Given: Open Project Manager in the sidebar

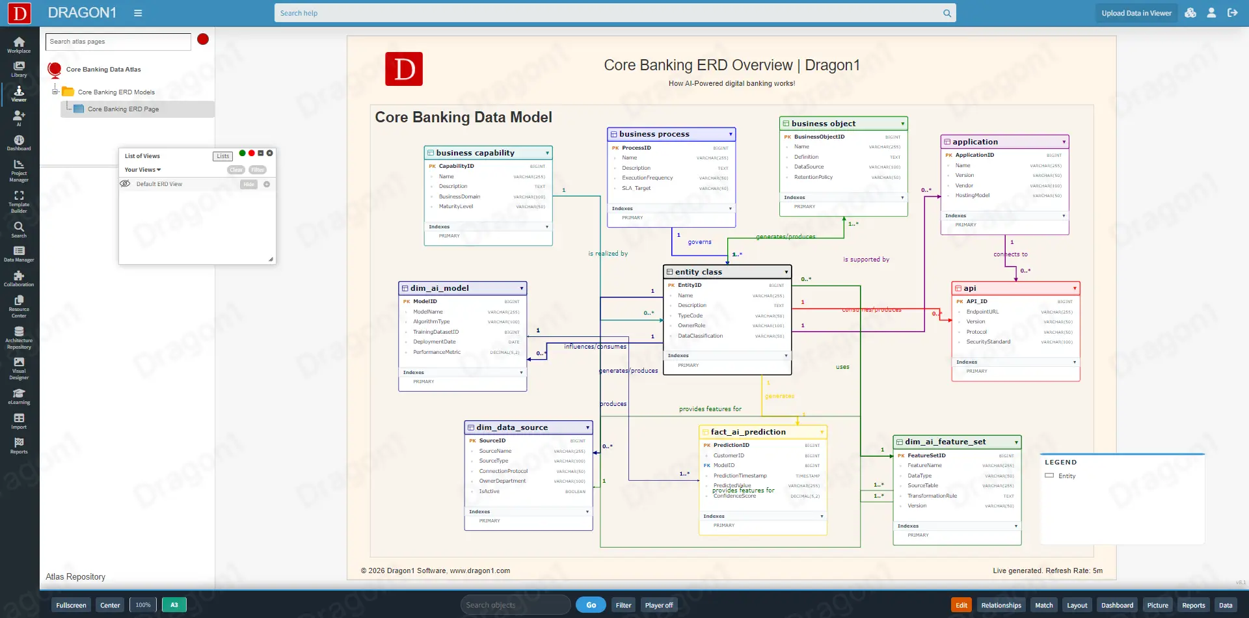Looking at the screenshot, I should pos(19,170).
